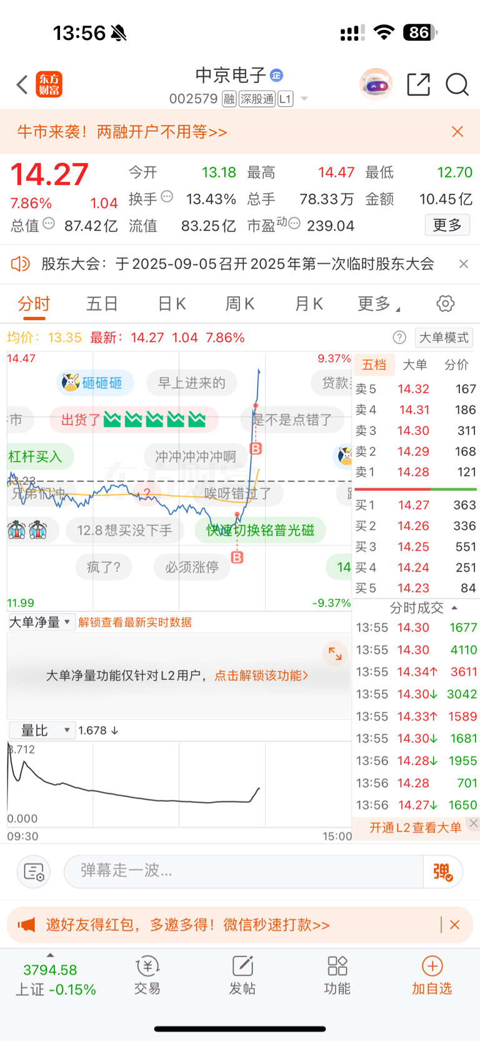The height and width of the screenshot is (1041, 480).
Task: Tap the 砸砸砸 danmaku comment
Action: (x=95, y=383)
